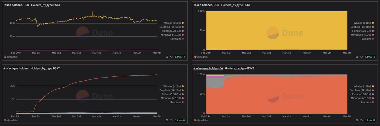Click purple Raydium dot in # of unique holders line legend
This screenshot has width=380, height=126.
pos(183,102)
